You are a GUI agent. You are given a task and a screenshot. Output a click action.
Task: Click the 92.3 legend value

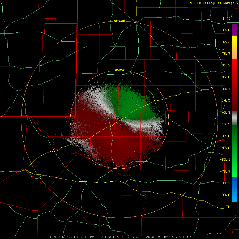(x=226, y=42)
